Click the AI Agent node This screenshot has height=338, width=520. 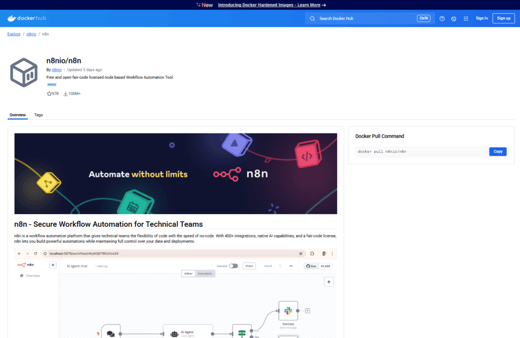188,332
